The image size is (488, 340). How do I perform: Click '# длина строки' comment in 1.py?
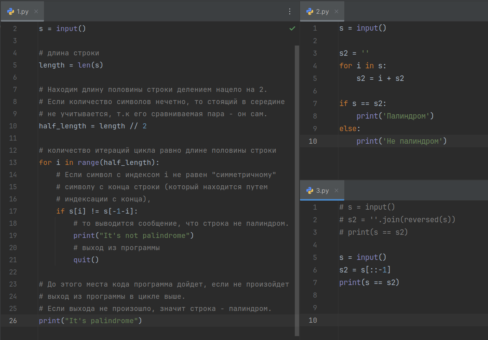pos(69,53)
